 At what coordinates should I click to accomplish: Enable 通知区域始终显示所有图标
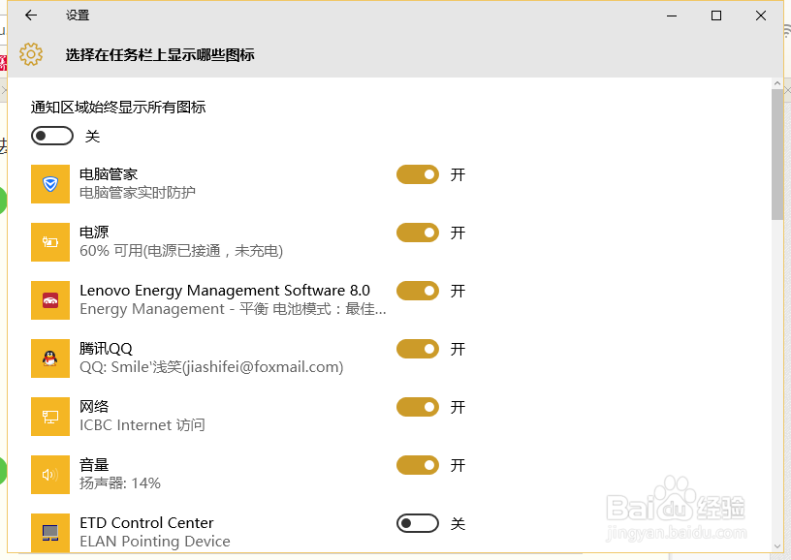(x=52, y=136)
